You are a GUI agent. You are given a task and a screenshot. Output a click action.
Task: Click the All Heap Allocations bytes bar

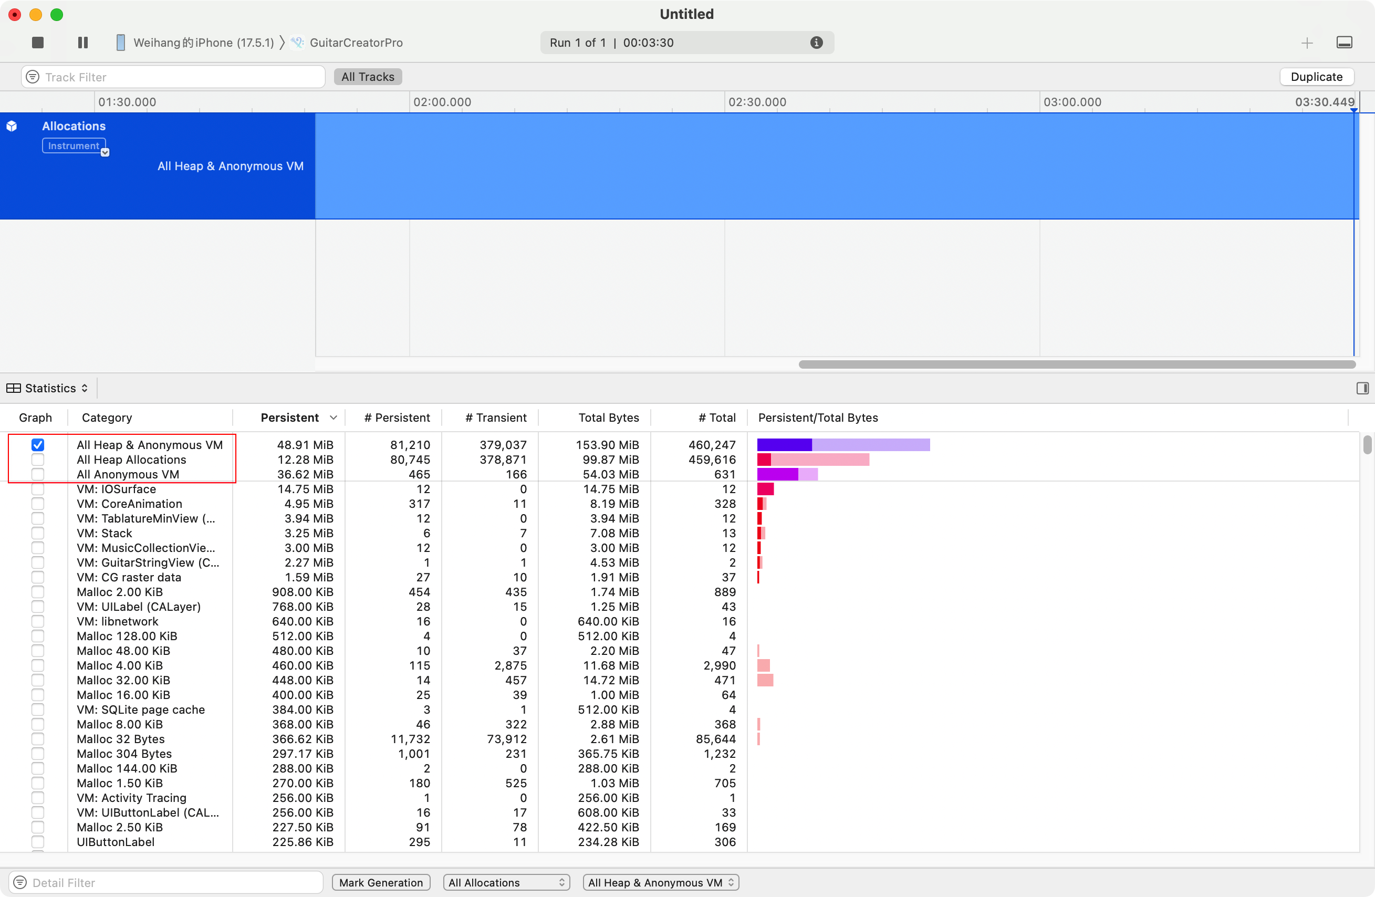(x=813, y=459)
